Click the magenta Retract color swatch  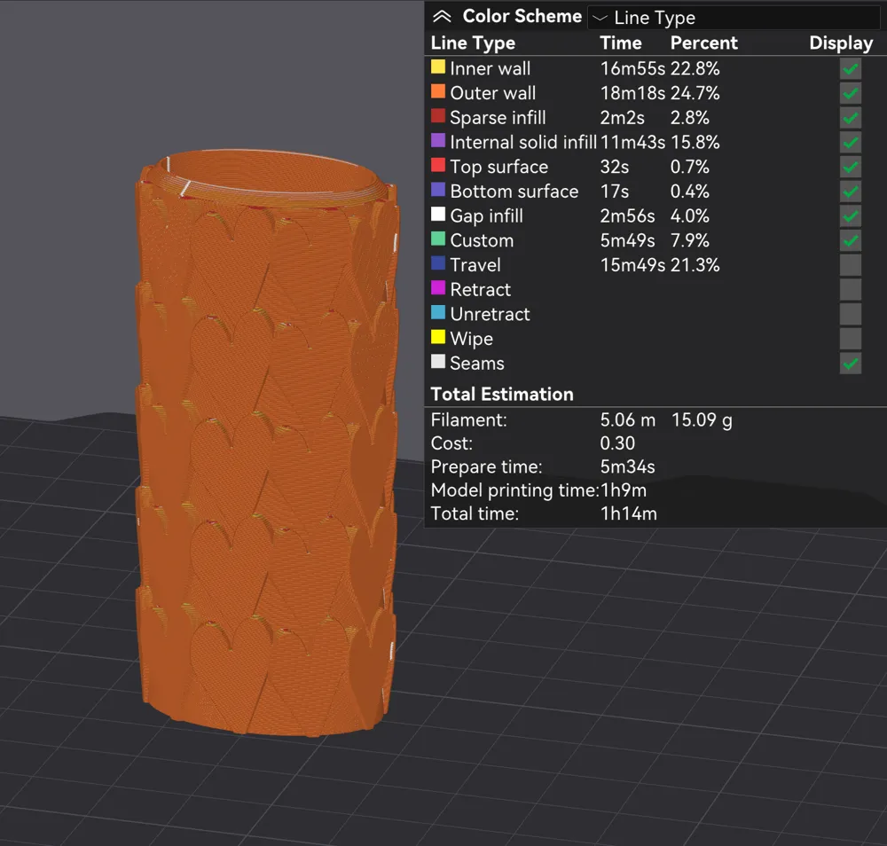point(438,288)
